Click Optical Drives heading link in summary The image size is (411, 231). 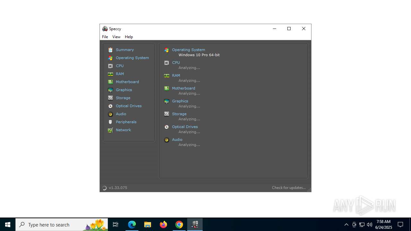coord(185,127)
